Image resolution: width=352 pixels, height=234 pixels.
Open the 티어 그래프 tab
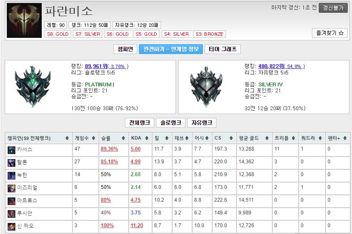(x=223, y=49)
